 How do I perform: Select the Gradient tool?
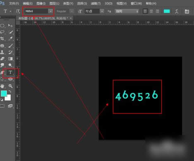tap(10, 59)
